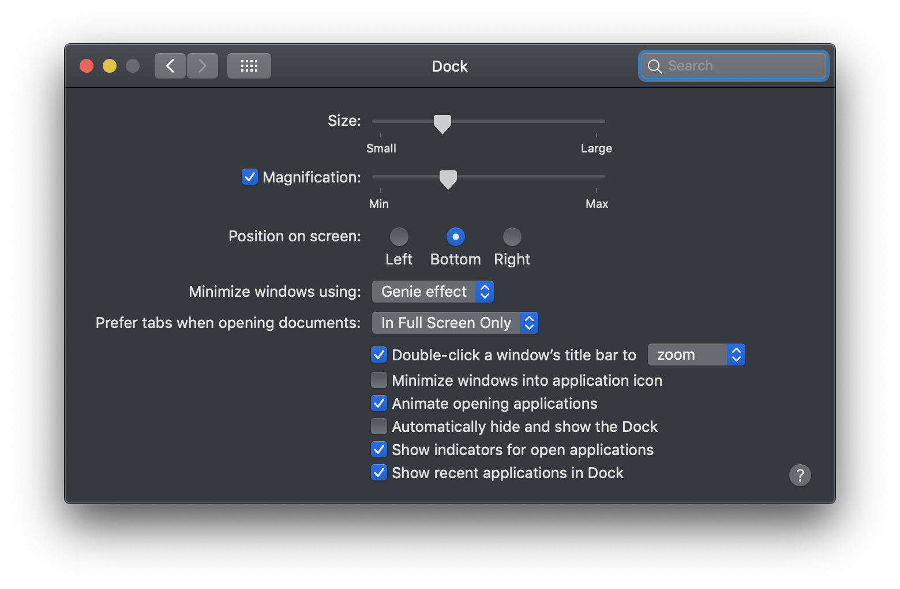Click the help question mark button

[x=800, y=475]
